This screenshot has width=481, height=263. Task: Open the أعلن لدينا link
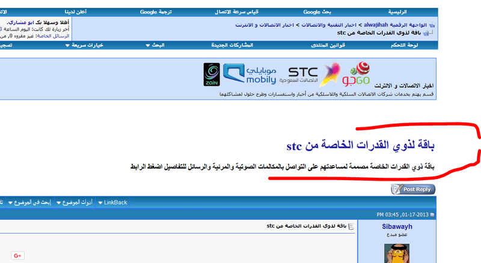(76, 12)
